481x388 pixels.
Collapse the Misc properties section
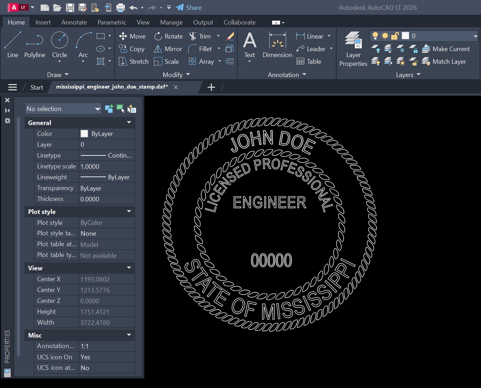pos(129,335)
